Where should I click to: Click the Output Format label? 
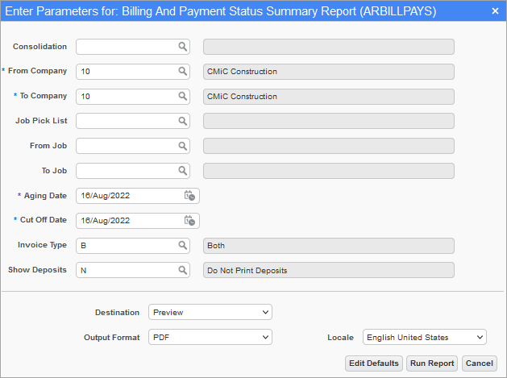point(111,338)
